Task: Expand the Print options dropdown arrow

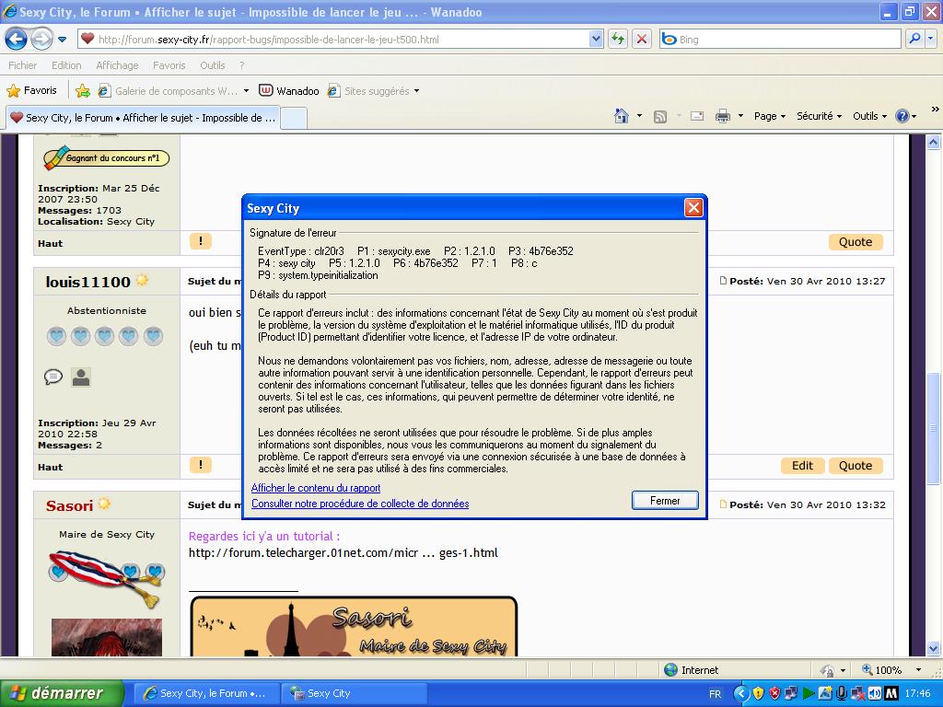Action: tap(740, 116)
